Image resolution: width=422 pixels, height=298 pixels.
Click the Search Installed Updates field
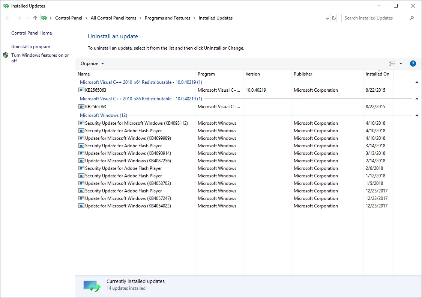click(x=375, y=18)
